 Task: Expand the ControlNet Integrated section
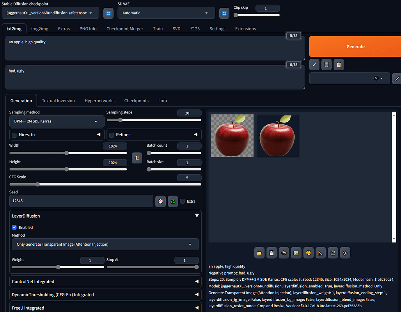pyautogui.click(x=105, y=282)
